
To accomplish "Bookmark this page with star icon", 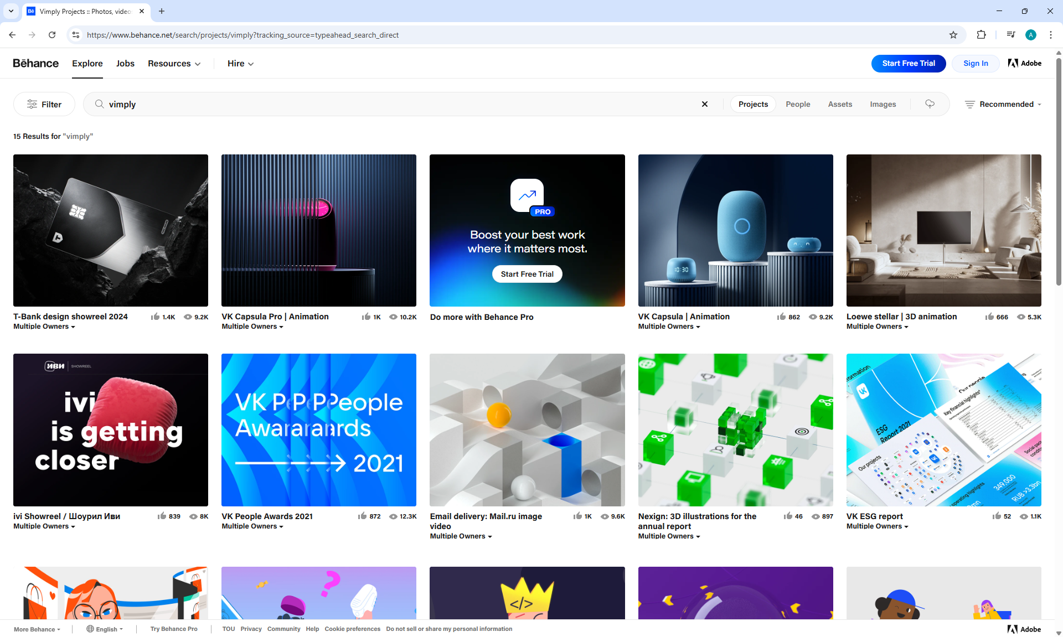I will [953, 35].
